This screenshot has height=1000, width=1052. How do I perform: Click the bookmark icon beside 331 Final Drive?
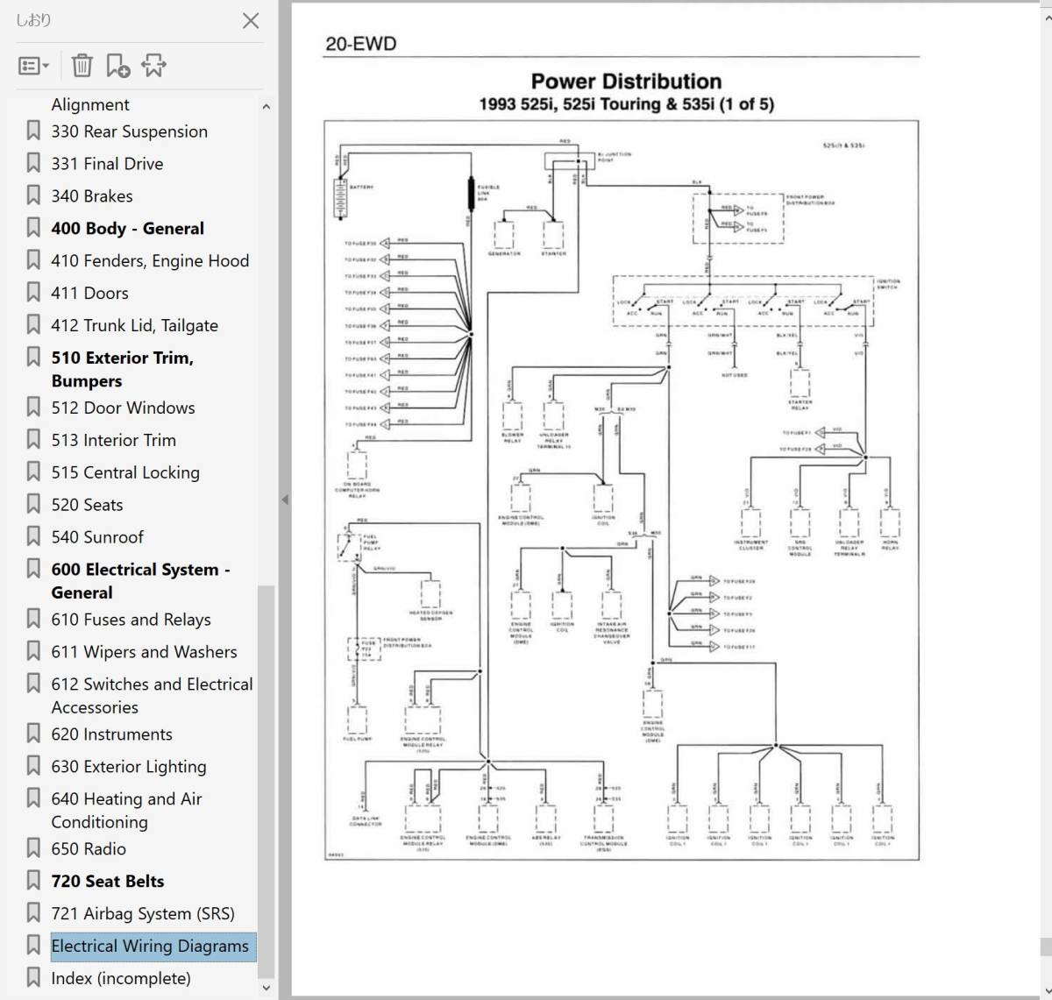(x=33, y=163)
